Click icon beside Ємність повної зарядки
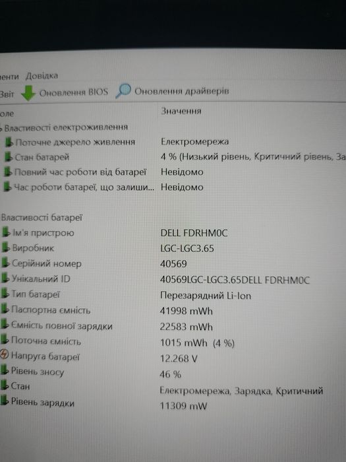 click(5, 325)
